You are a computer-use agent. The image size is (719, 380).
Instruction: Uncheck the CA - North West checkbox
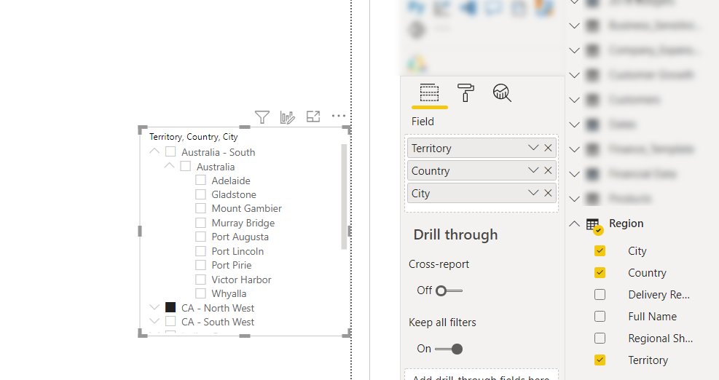tap(170, 307)
